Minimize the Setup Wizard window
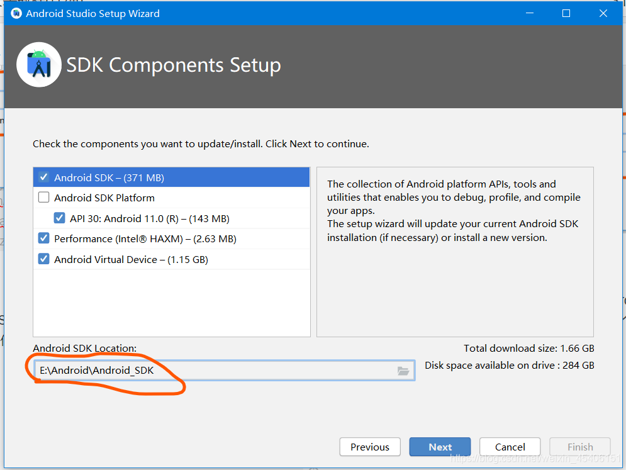The width and height of the screenshot is (626, 470). (529, 14)
